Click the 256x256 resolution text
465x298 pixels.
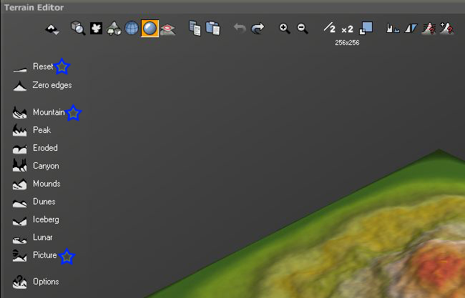coord(347,43)
